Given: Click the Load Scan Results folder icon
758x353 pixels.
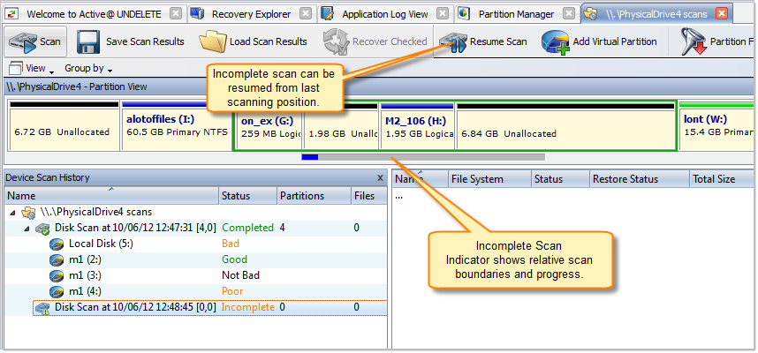Looking at the screenshot, I should (x=212, y=42).
